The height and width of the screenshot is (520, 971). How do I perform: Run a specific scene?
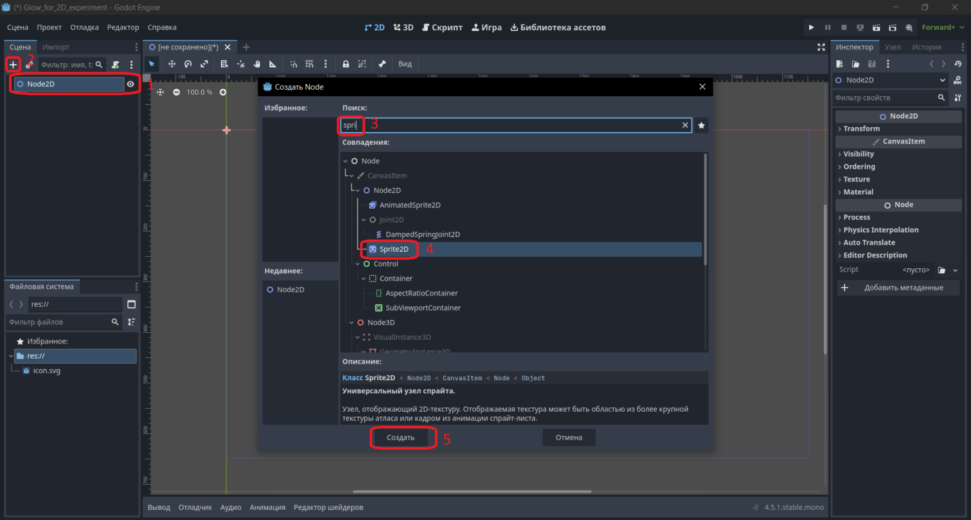tap(893, 27)
